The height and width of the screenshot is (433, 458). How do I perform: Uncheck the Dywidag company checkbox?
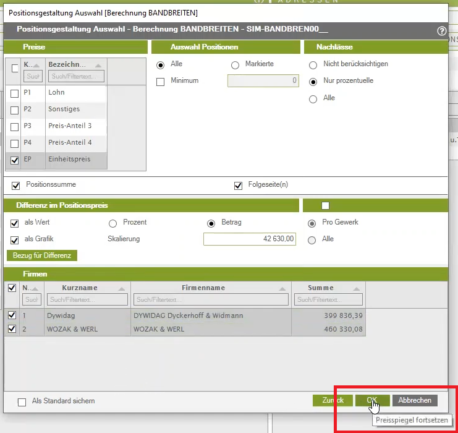click(12, 315)
